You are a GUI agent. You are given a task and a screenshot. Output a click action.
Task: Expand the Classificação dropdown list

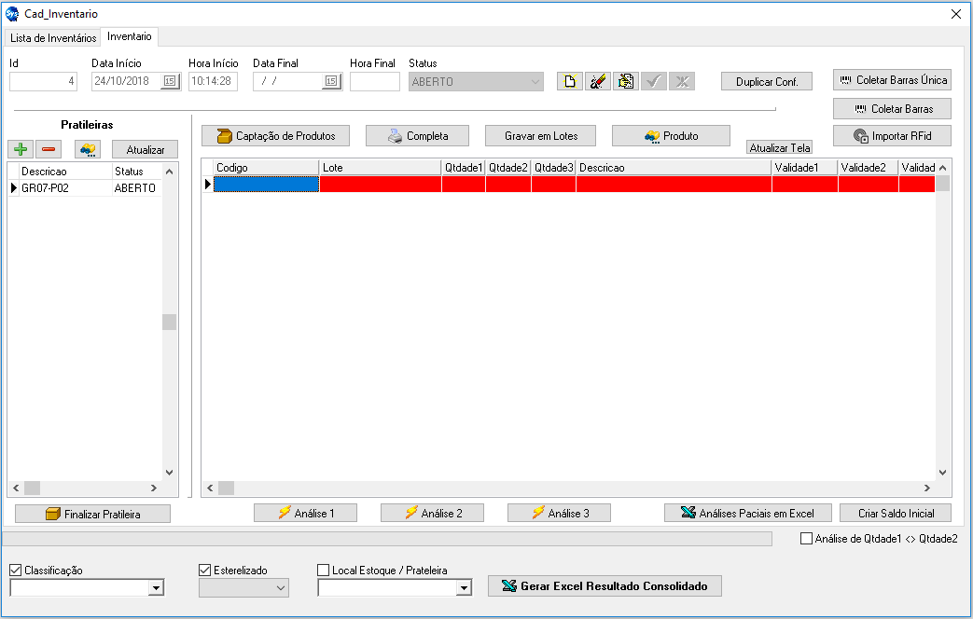pos(157,588)
